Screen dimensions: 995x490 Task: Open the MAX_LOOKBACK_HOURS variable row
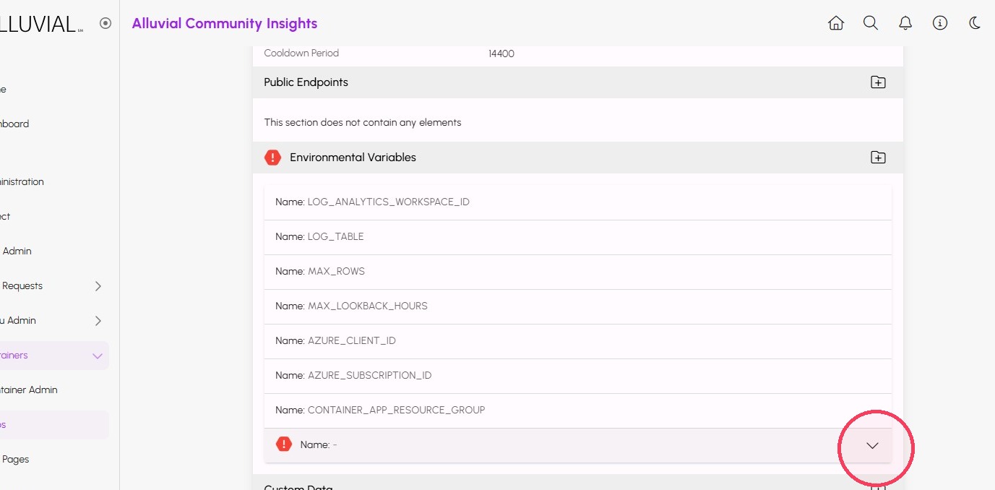(578, 306)
